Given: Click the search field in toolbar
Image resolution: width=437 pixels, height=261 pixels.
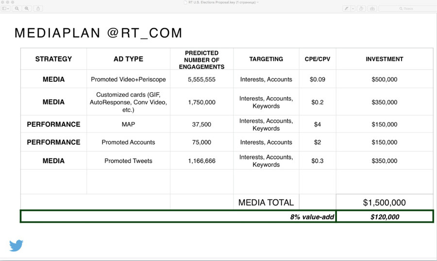Looking at the screenshot, I should (408, 9).
